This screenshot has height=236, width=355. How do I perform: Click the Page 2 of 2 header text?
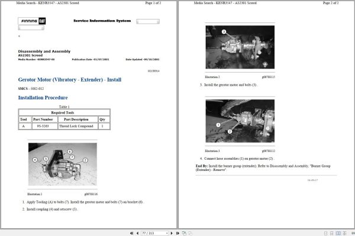tap(331, 3)
